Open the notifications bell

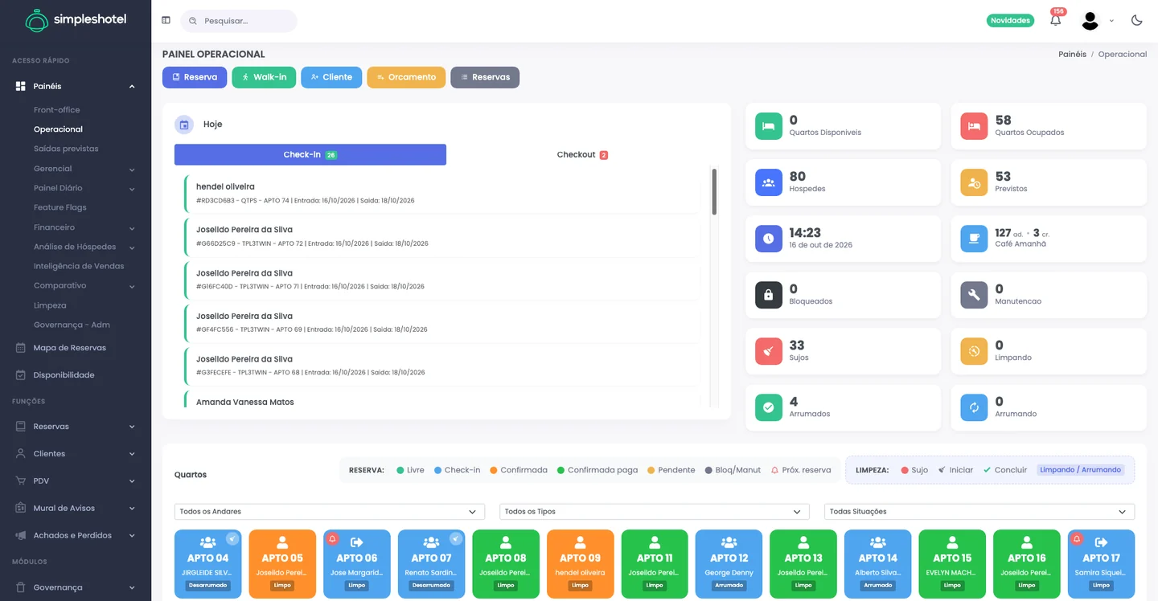1056,20
